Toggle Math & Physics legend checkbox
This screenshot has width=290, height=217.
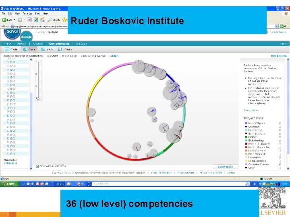(x=280, y=123)
